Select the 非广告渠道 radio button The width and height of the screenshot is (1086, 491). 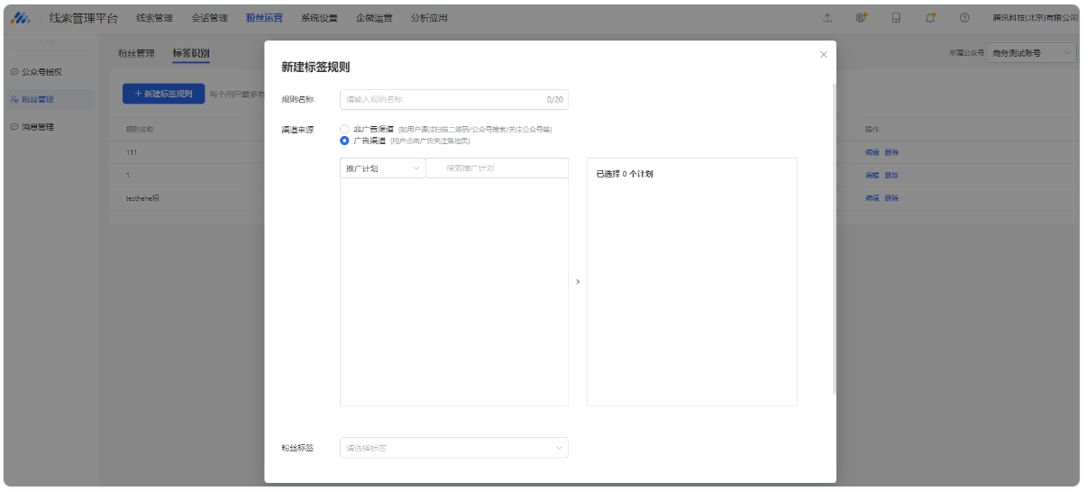click(344, 129)
